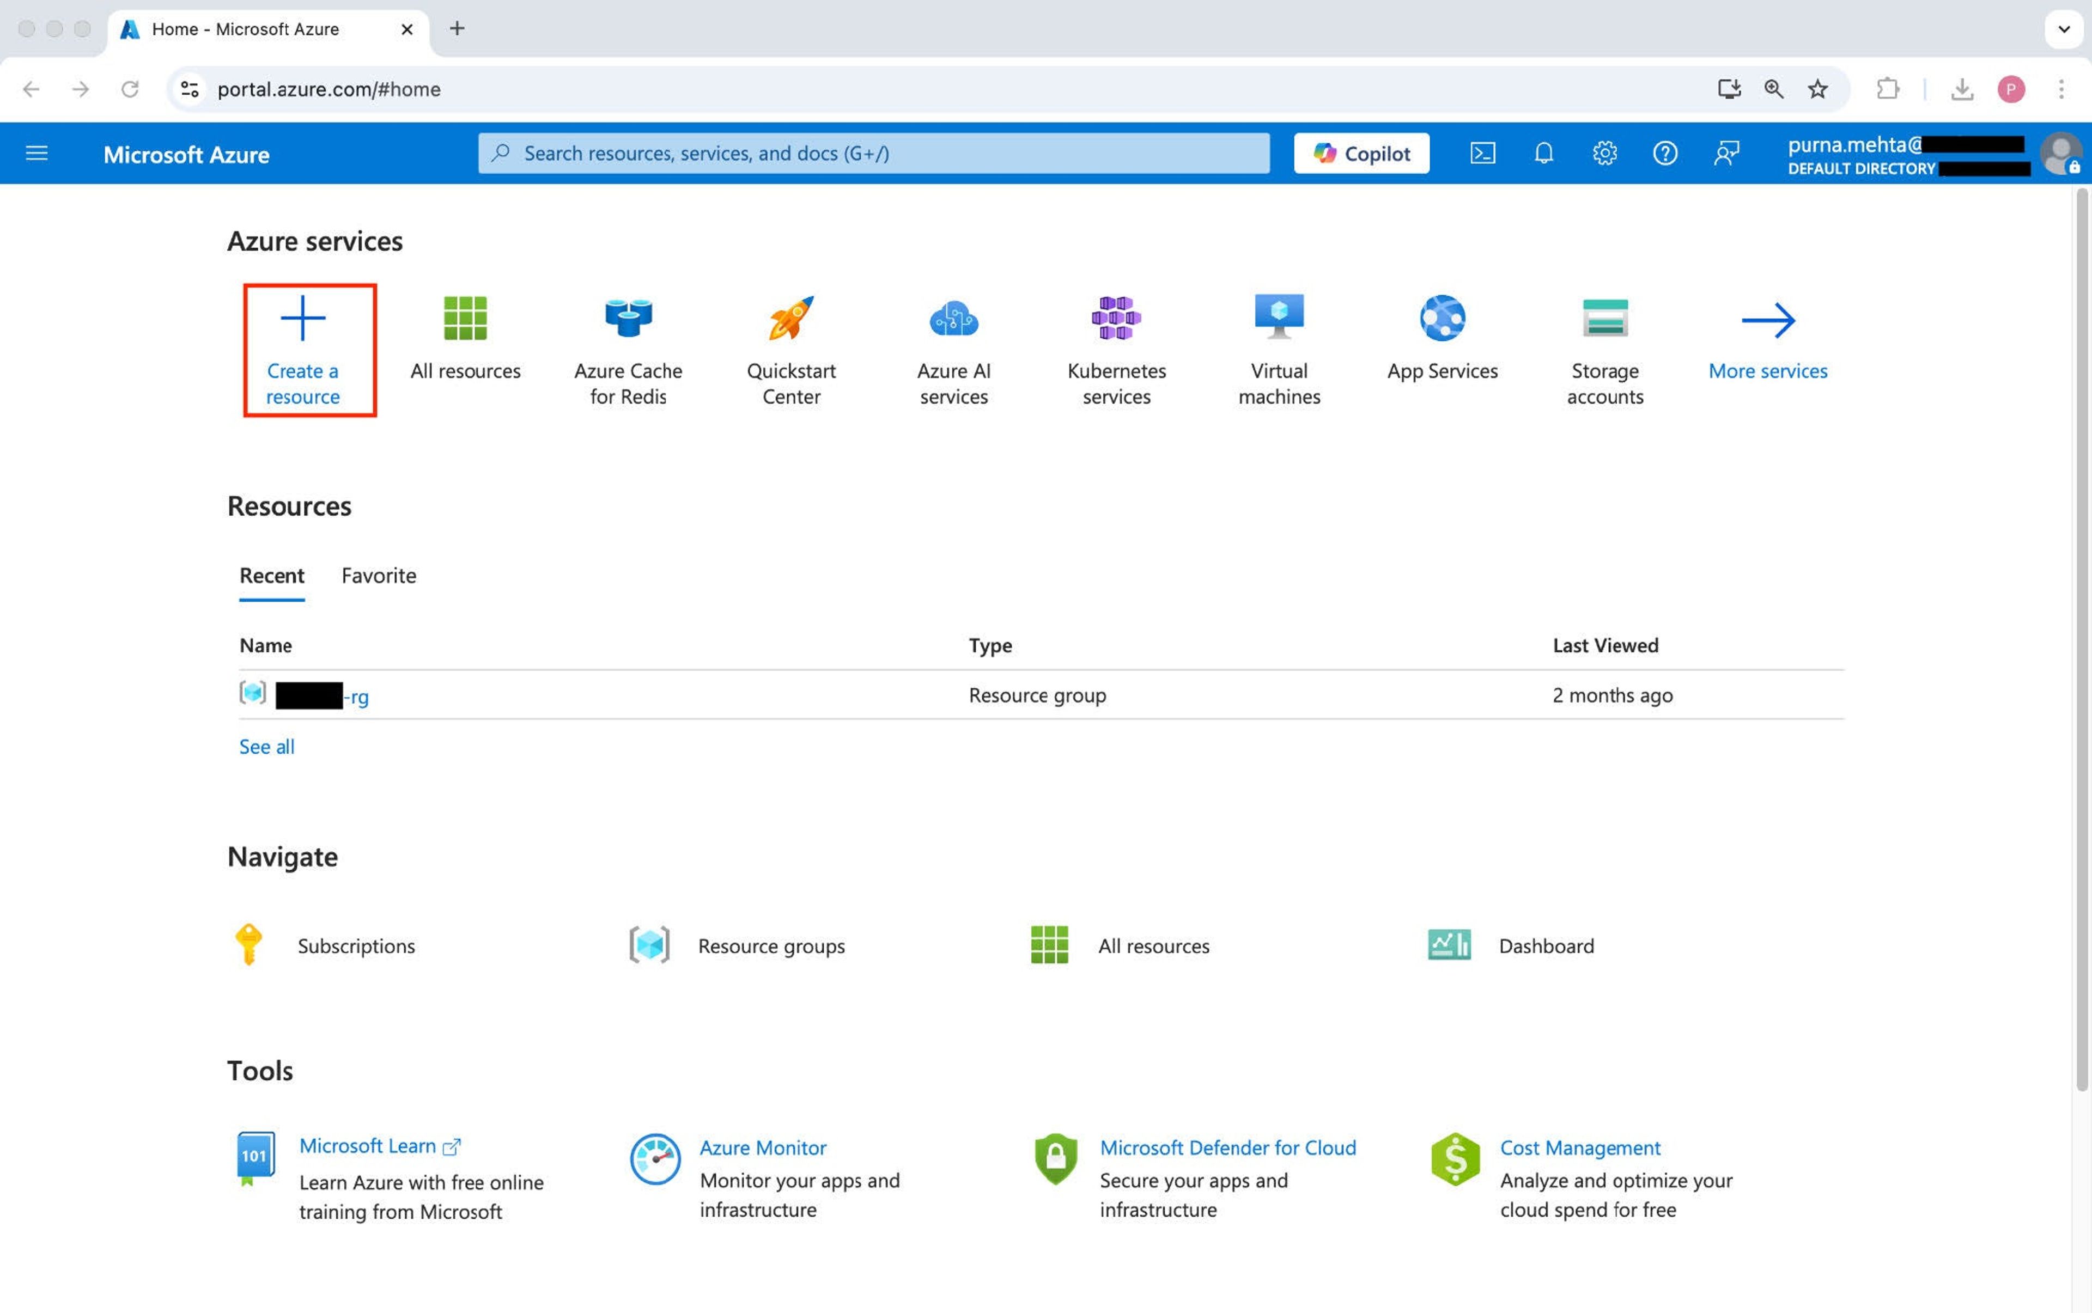
Task: Click the Copilot button
Action: (1360, 154)
